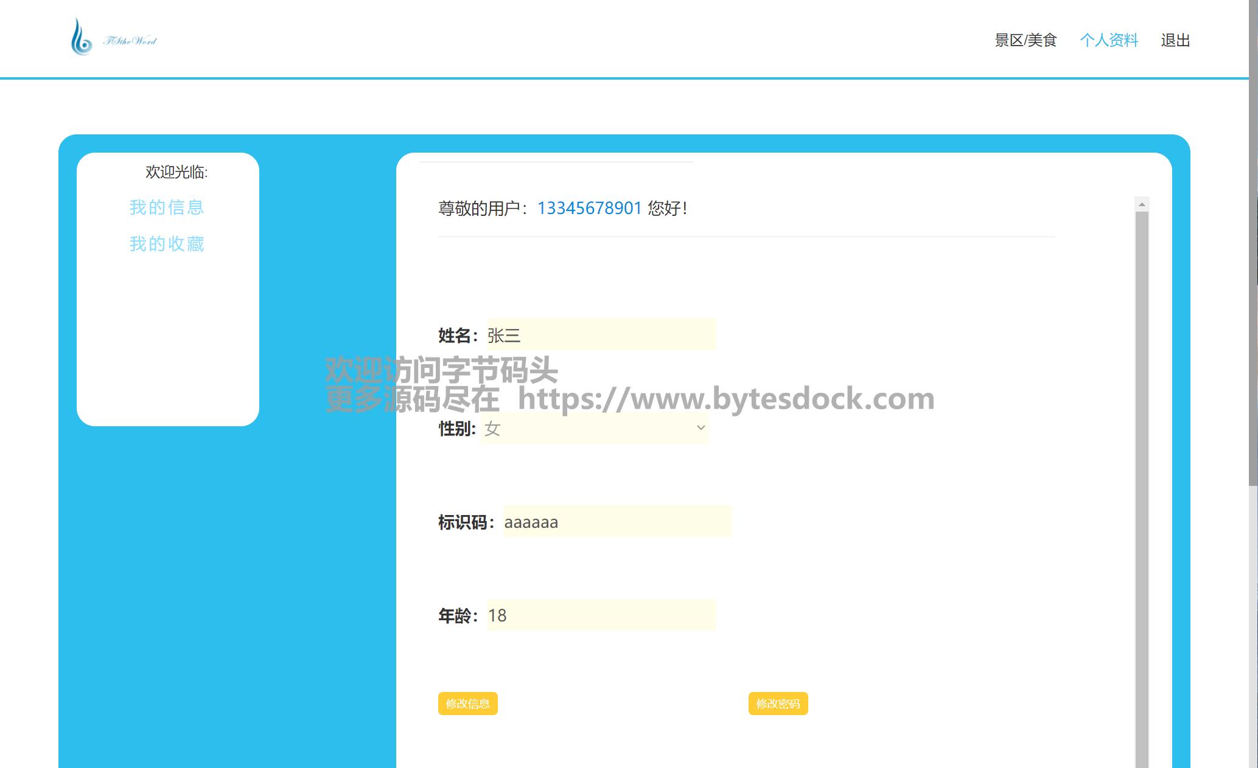This screenshot has height=768, width=1258.
Task: Open 我的收藏 in the sidebar
Action: (167, 244)
